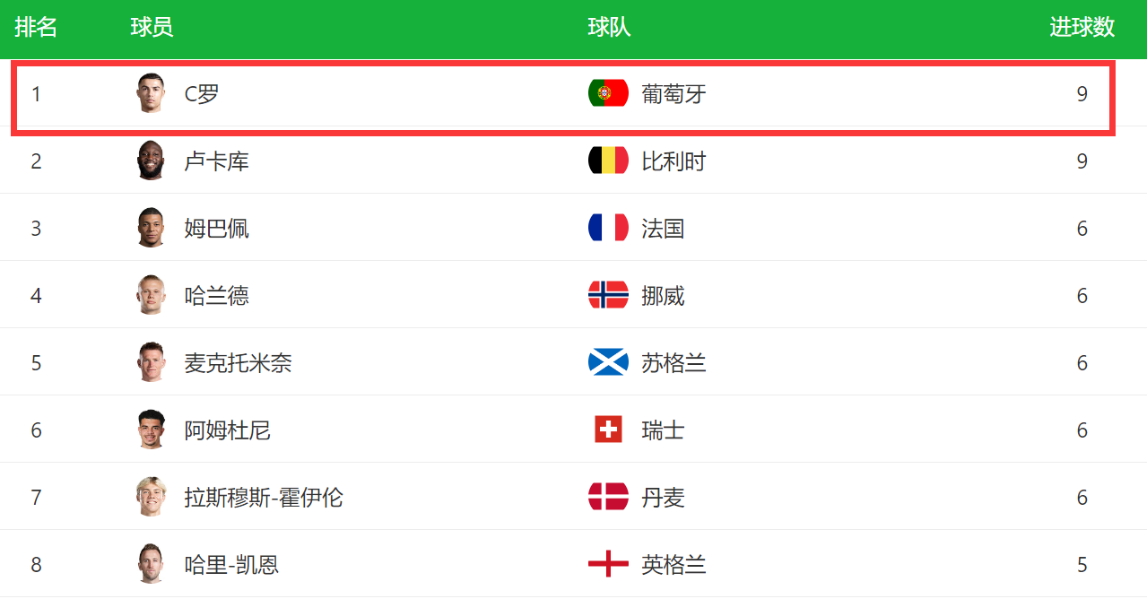The width and height of the screenshot is (1147, 599).
Task: Click the England flag icon
Action: pos(608,564)
